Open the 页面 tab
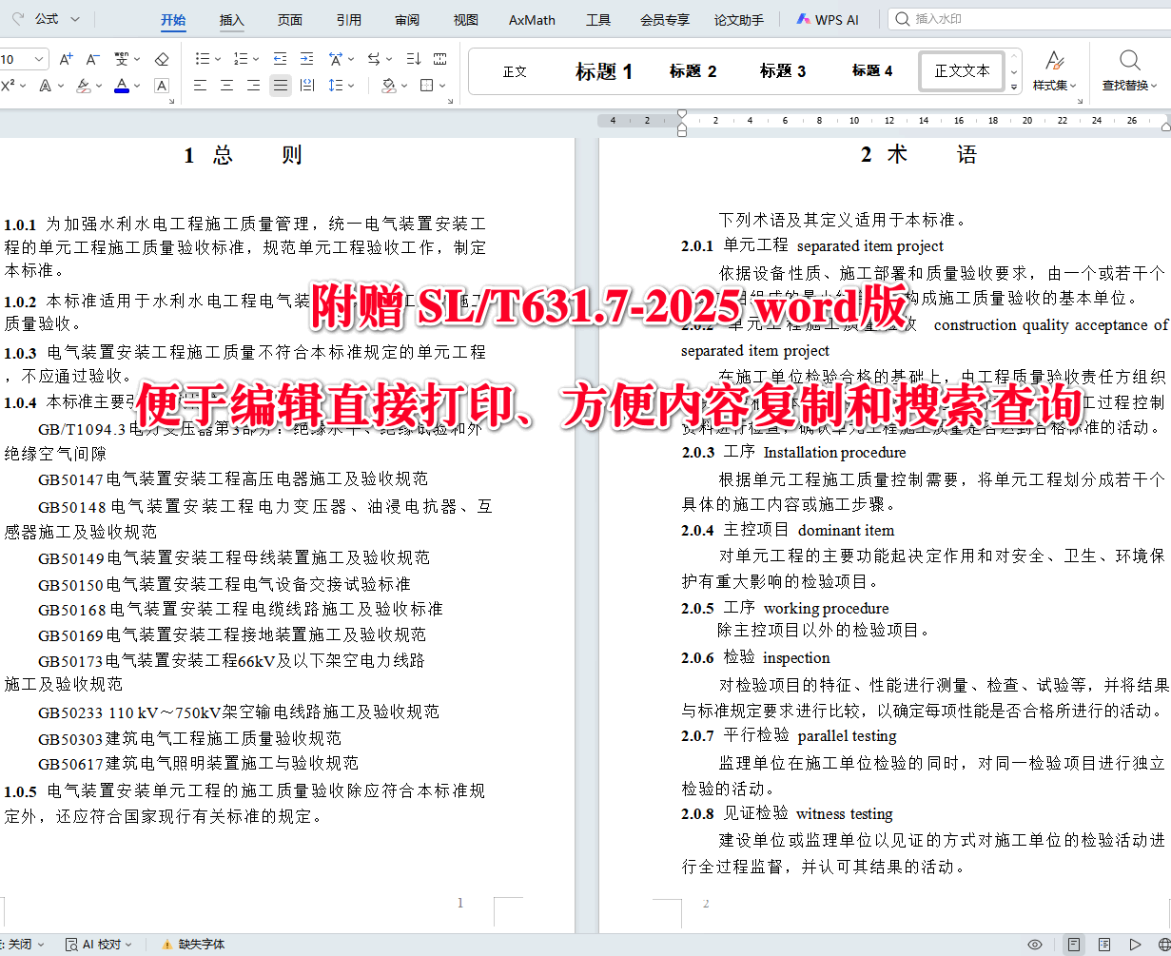Screen dimensions: 1171x956 (x=290, y=20)
